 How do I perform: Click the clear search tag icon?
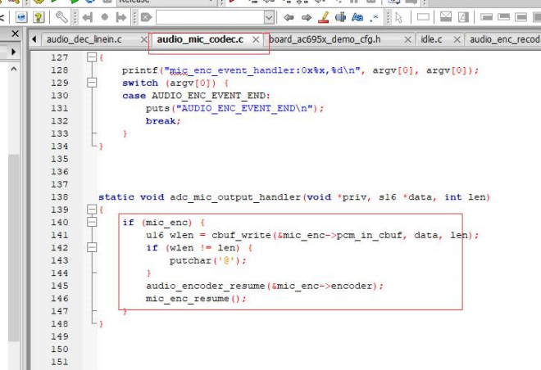146,17
